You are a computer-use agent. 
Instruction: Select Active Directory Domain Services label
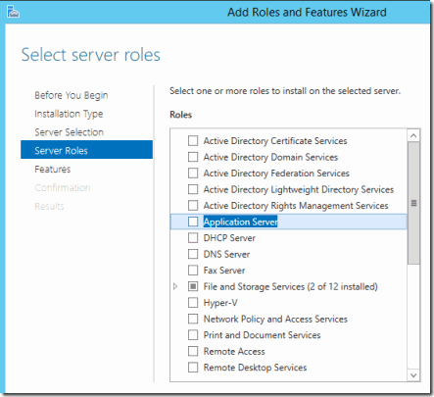[270, 157]
